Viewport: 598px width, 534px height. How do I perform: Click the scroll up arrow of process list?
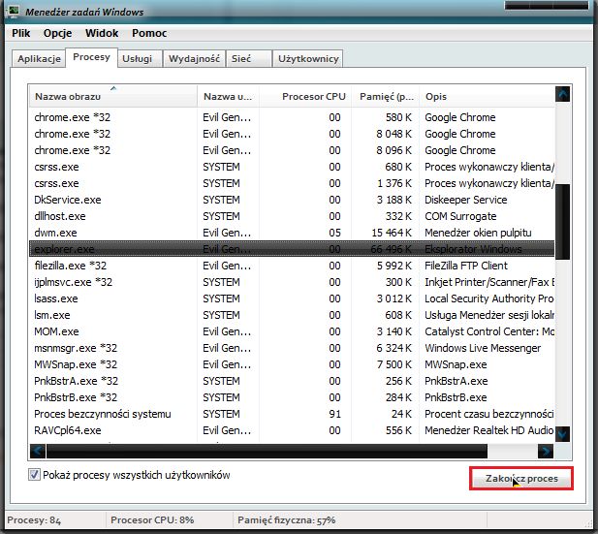tap(562, 94)
